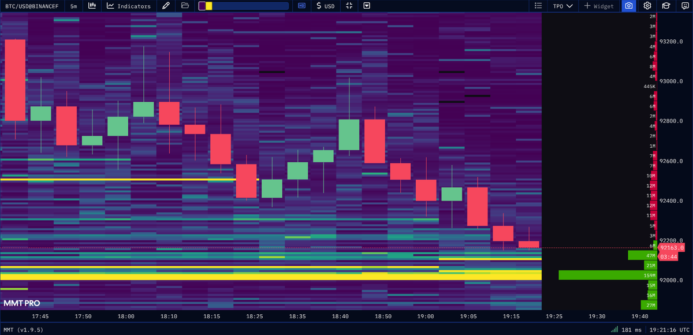Click the MMT (v1.9.5) version text
Viewport: 693px width, 335px height.
click(x=23, y=330)
